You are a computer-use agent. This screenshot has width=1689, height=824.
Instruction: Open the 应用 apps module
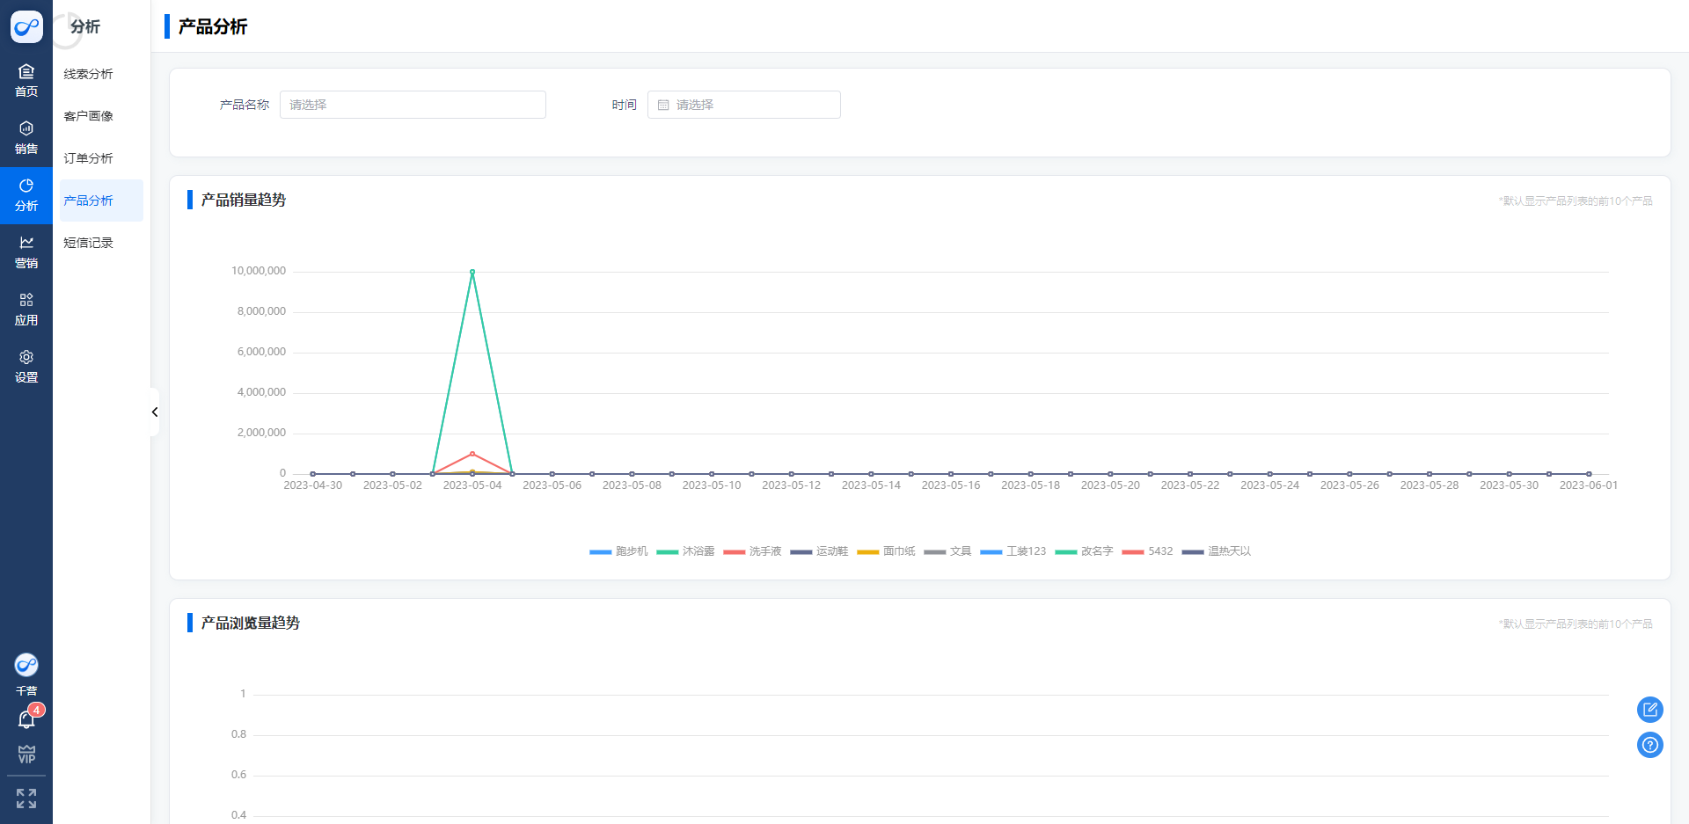[26, 310]
